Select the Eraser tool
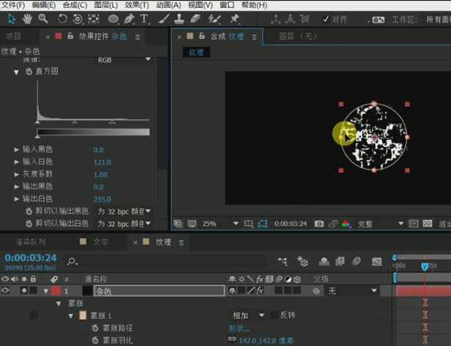 coord(195,18)
